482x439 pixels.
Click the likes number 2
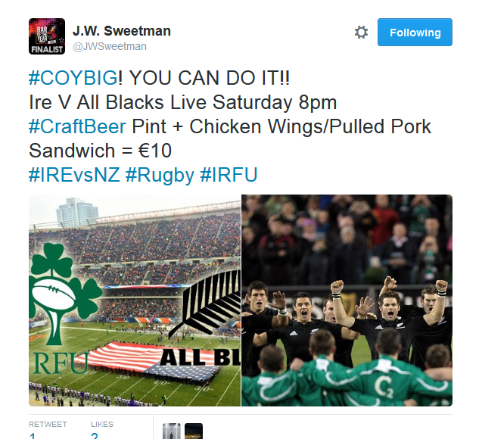pos(95,435)
